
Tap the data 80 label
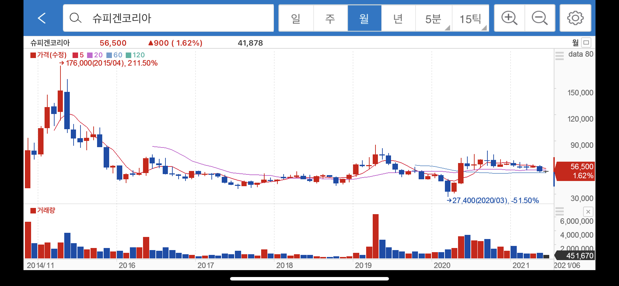pyautogui.click(x=581, y=54)
